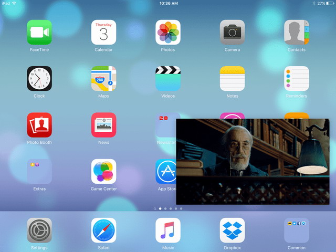
Task: Open the FaceTime app
Action: tap(39, 33)
